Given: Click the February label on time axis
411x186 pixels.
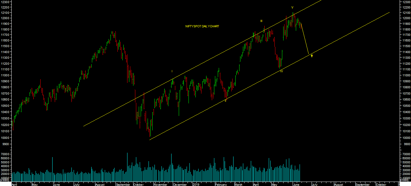Looking at the screenshot, I should click(x=221, y=184).
